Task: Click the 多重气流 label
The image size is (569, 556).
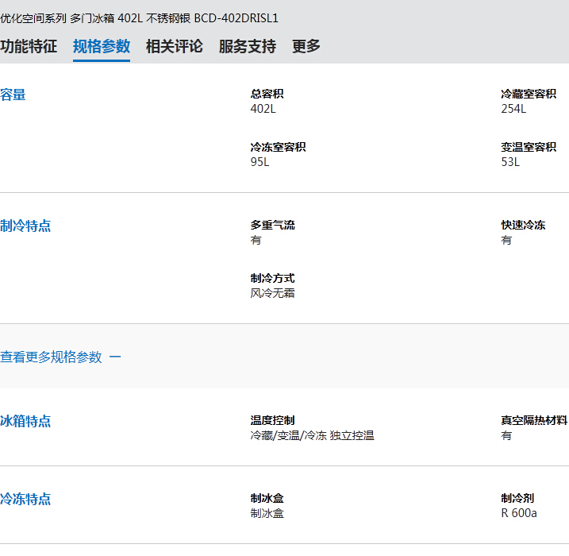Action: coord(272,225)
